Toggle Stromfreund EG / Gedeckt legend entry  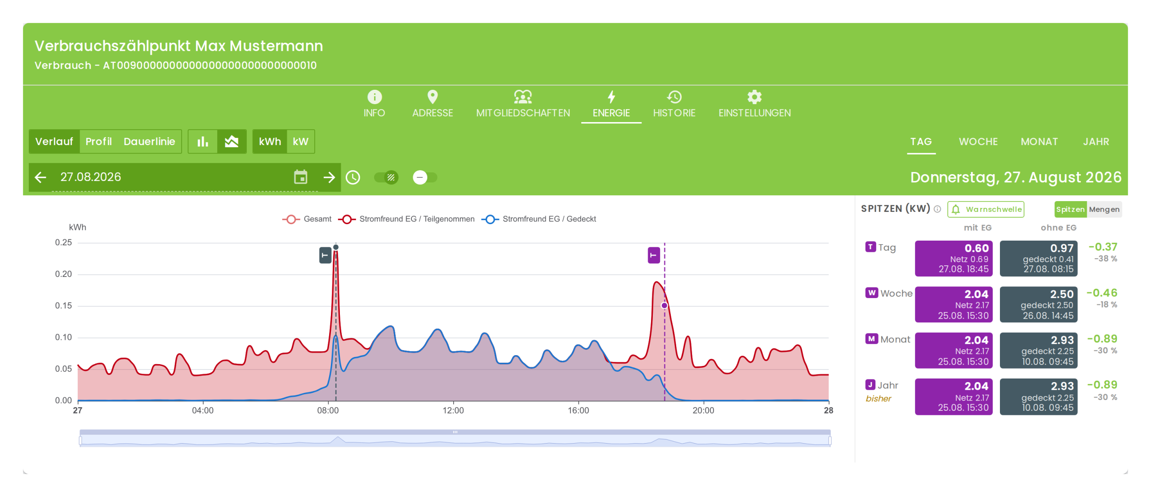(539, 219)
